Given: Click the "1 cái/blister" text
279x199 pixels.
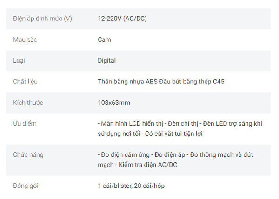Looking at the screenshot, I should (x=113, y=186).
